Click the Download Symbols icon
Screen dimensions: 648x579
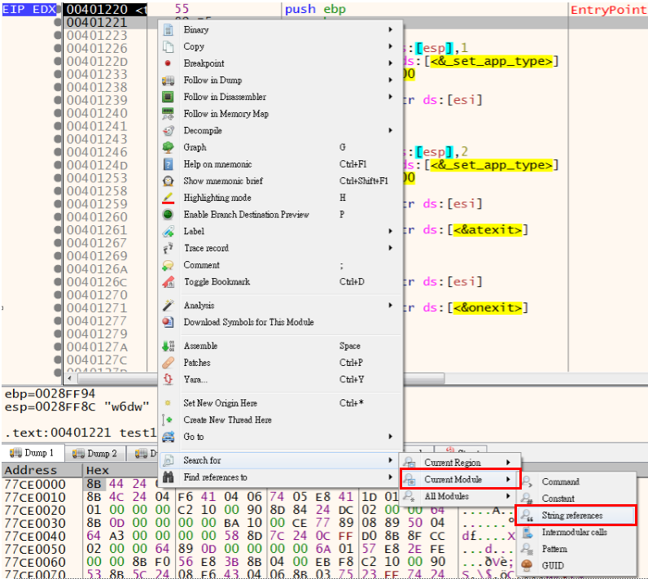pyautogui.click(x=168, y=322)
